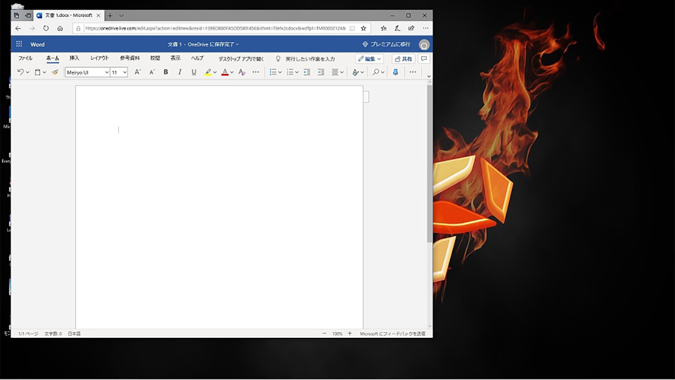The width and height of the screenshot is (675, 380).
Task: Click the 共有 share button
Action: (403, 59)
